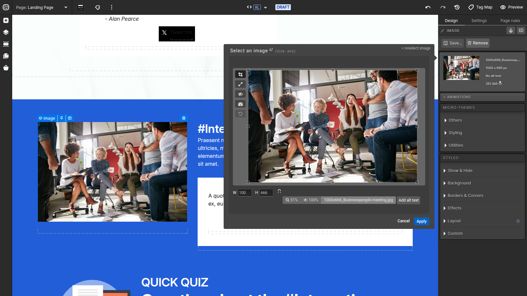Open the sections panel icon in sidebar

6,44
